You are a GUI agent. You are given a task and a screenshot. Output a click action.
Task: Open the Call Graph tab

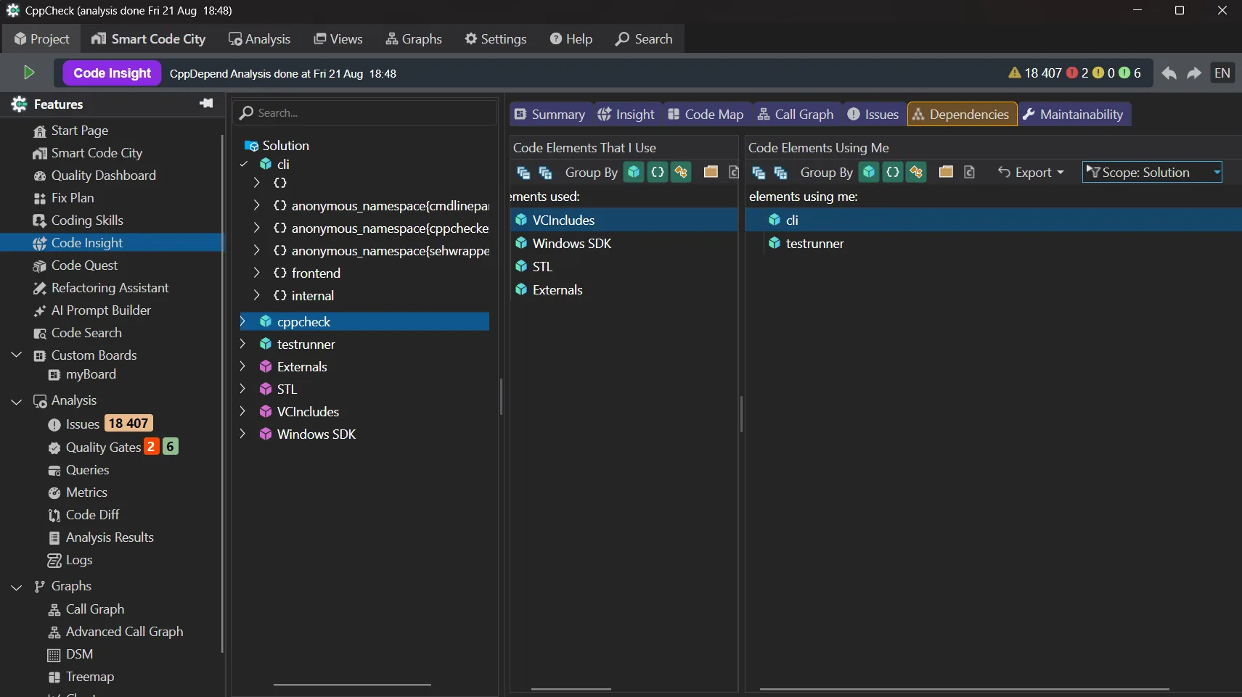796,114
